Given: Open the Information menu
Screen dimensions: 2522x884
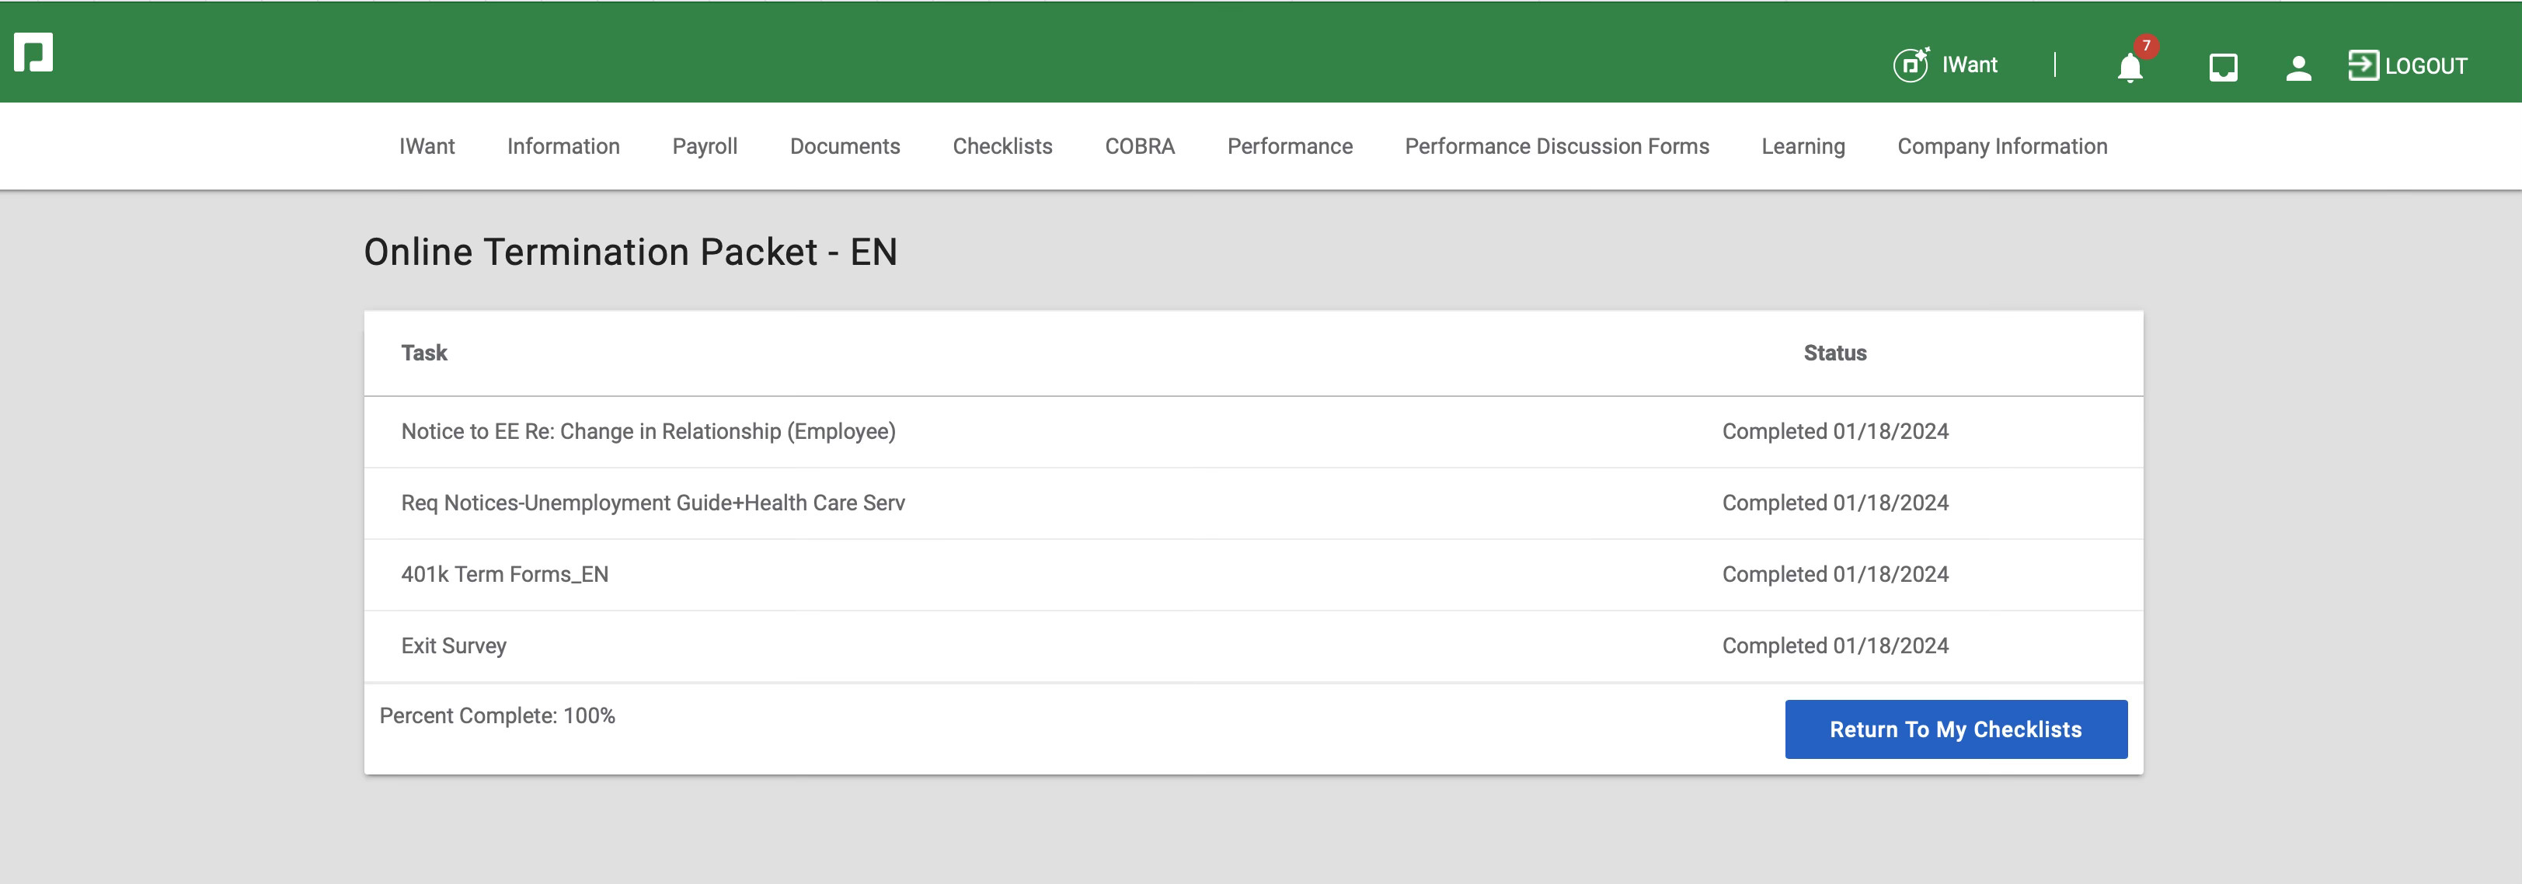Looking at the screenshot, I should click(x=563, y=146).
